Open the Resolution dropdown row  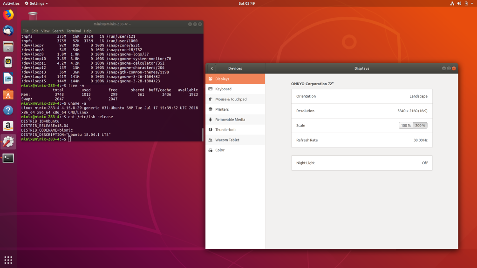361,111
